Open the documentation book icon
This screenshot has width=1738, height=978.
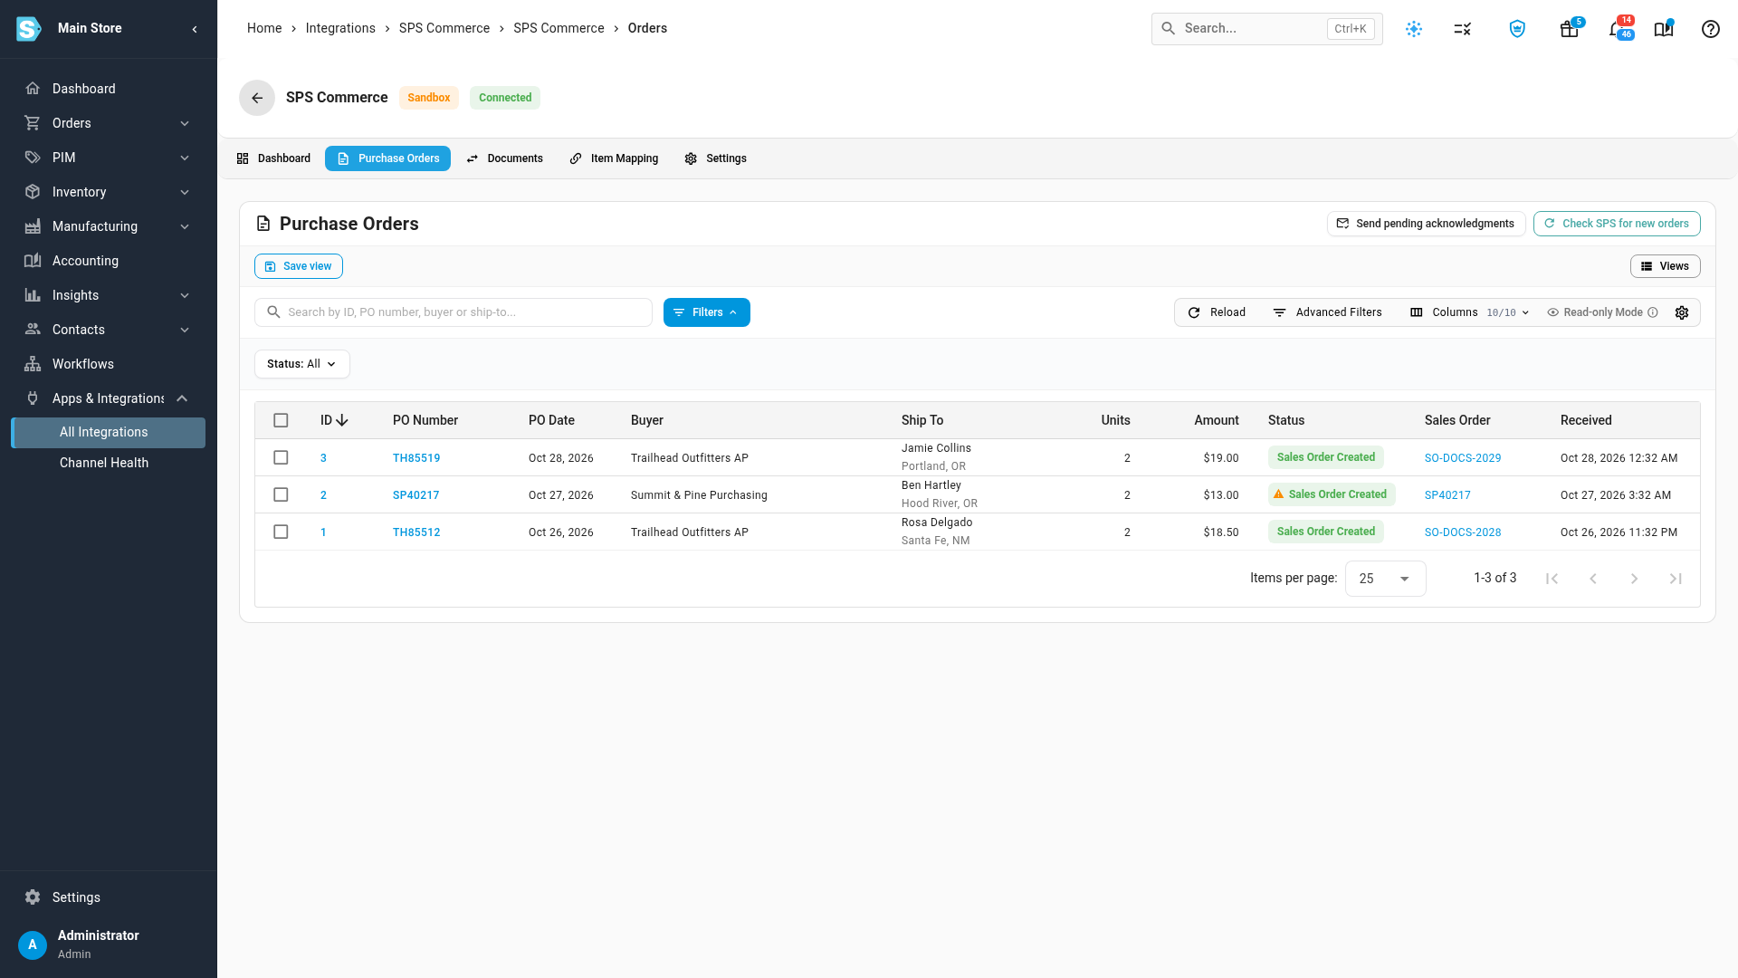[1664, 29]
